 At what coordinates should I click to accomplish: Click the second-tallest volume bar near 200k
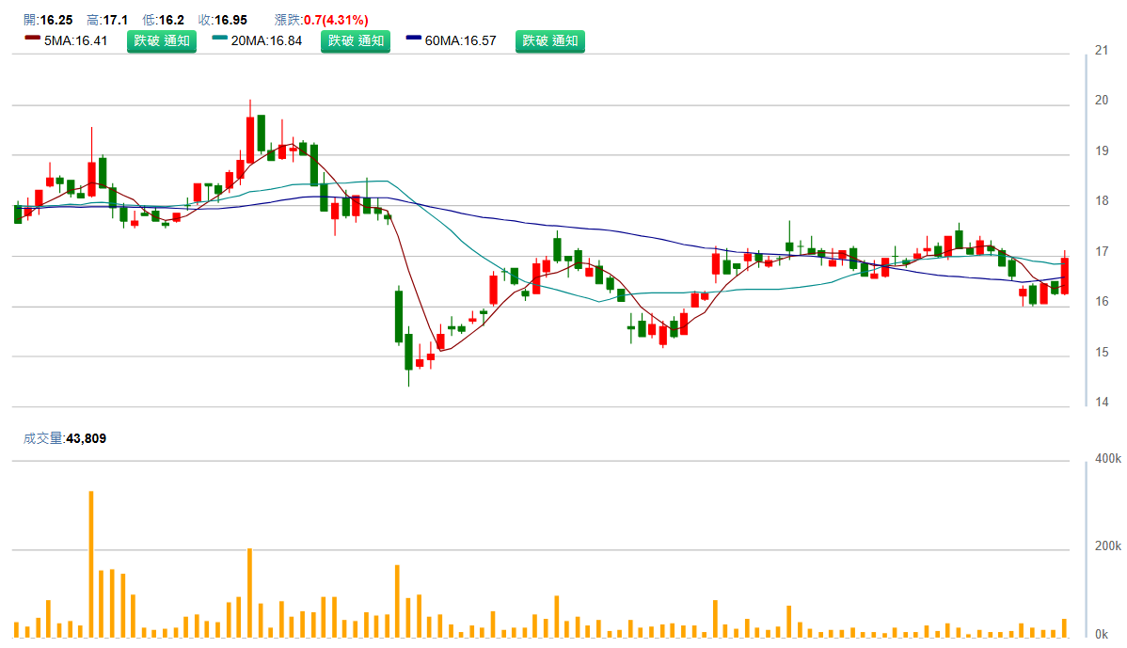click(x=249, y=593)
